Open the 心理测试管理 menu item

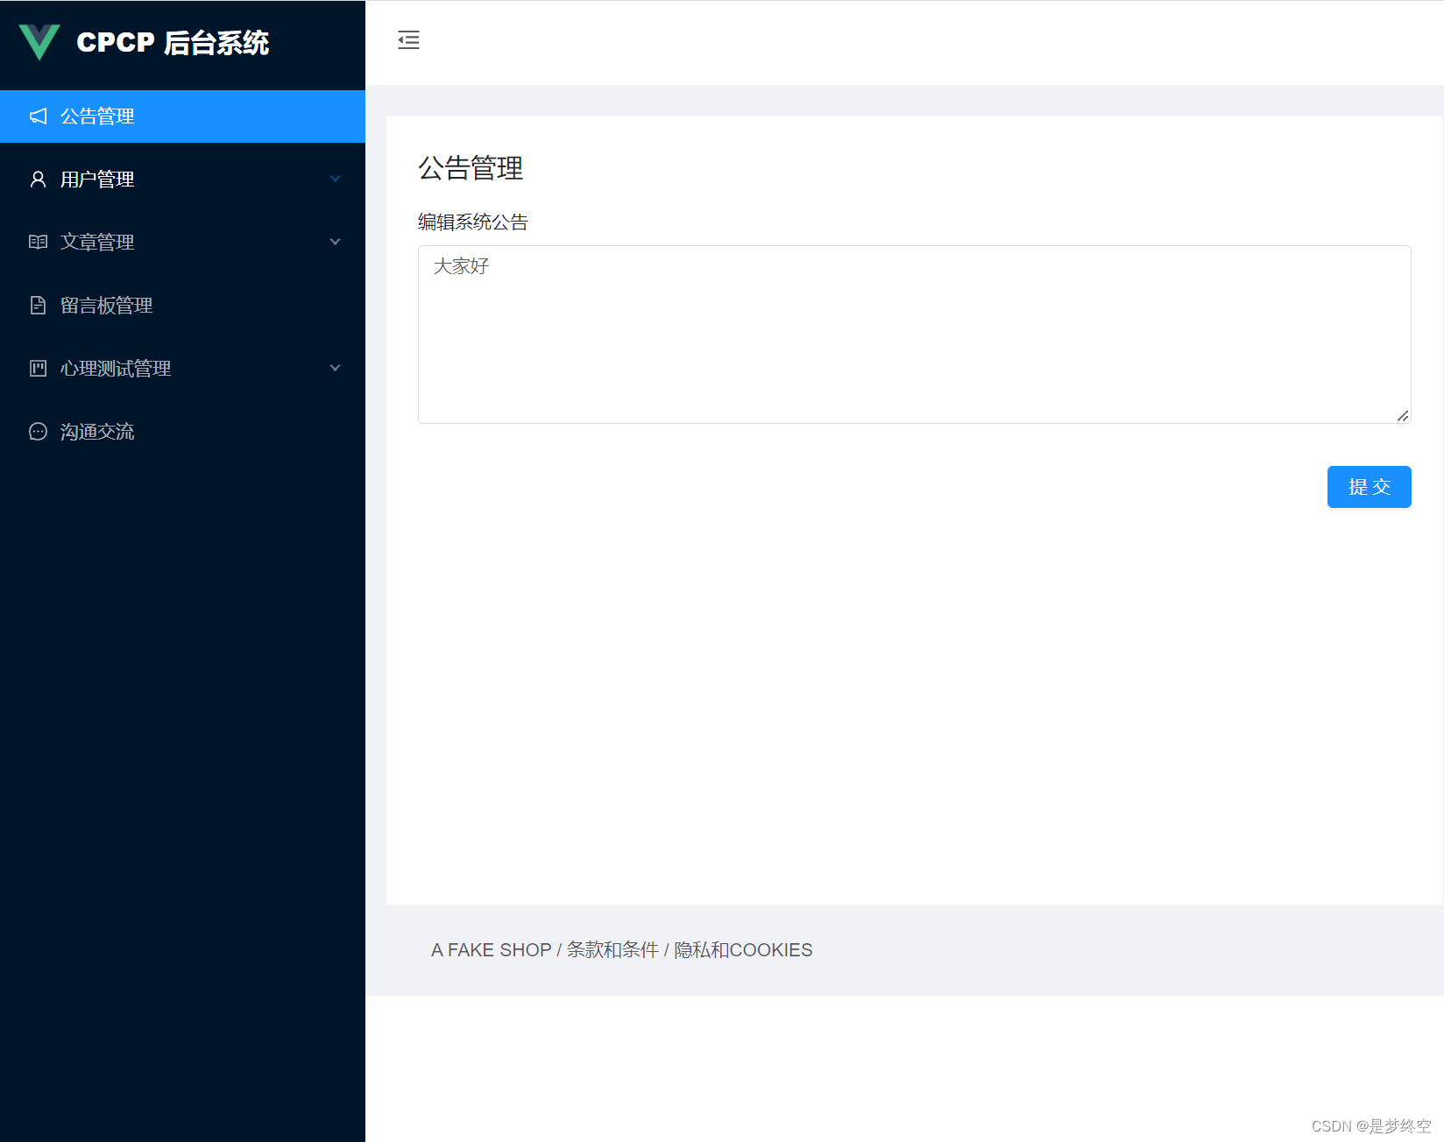[x=182, y=369]
